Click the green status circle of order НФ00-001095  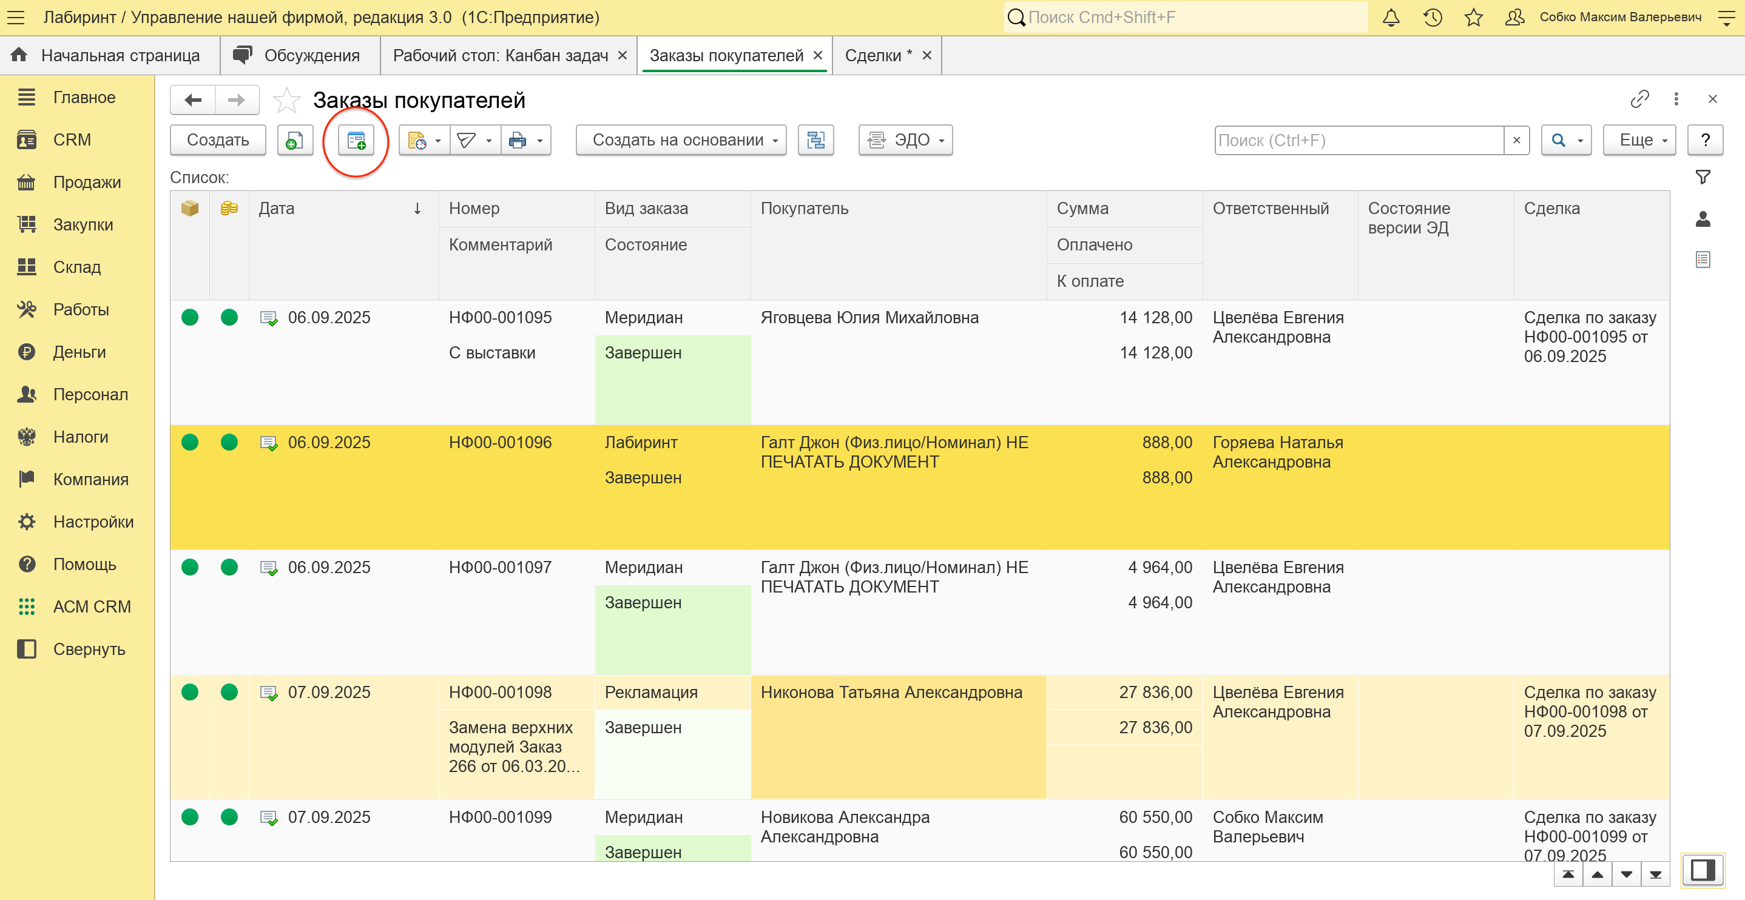pos(190,317)
